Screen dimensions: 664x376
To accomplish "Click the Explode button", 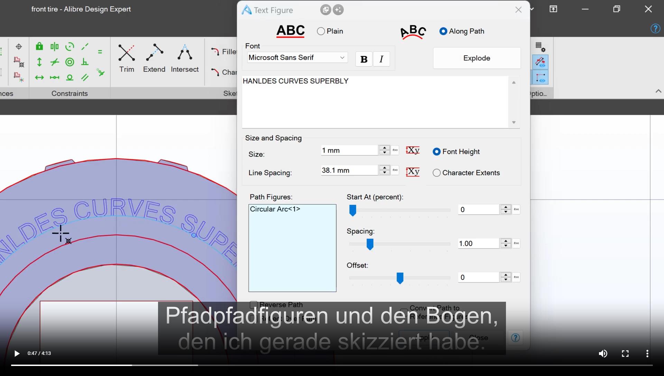I will tap(477, 58).
